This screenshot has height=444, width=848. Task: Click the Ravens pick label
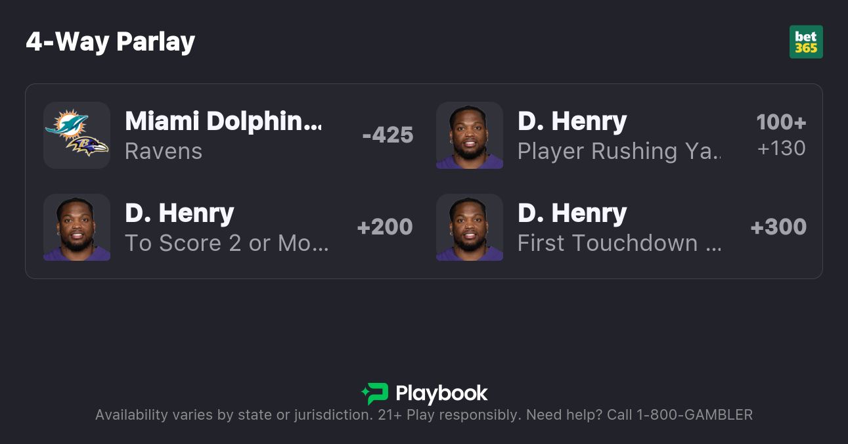pyautogui.click(x=164, y=151)
